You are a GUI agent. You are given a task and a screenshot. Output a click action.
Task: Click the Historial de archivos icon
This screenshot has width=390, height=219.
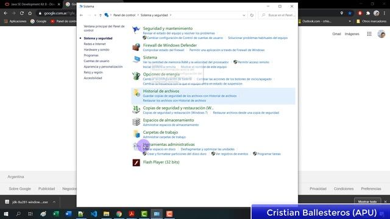click(x=136, y=92)
